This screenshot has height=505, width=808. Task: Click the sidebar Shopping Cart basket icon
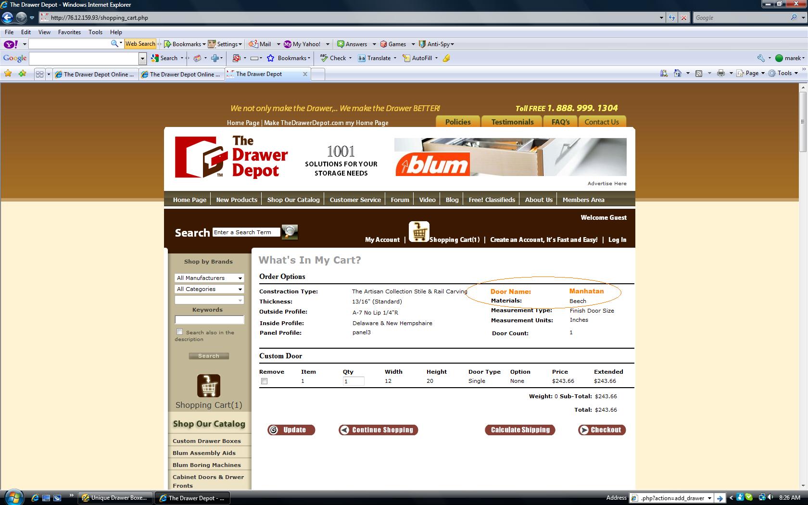point(209,386)
